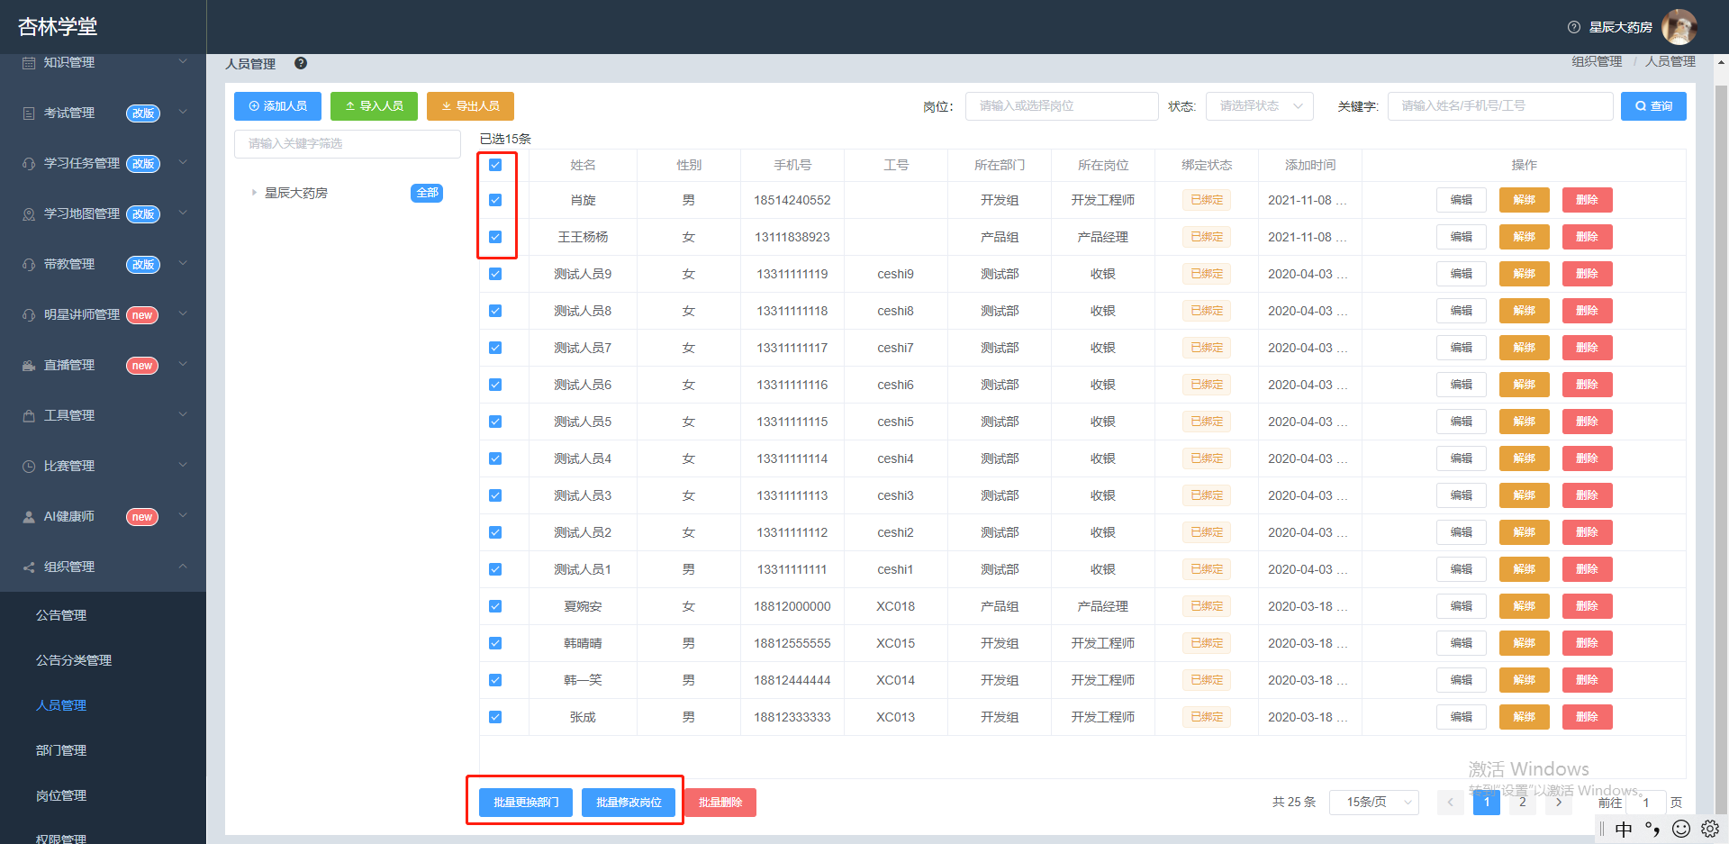Open the 岗位 position combo box
This screenshot has height=844, width=1729.
(x=1062, y=106)
